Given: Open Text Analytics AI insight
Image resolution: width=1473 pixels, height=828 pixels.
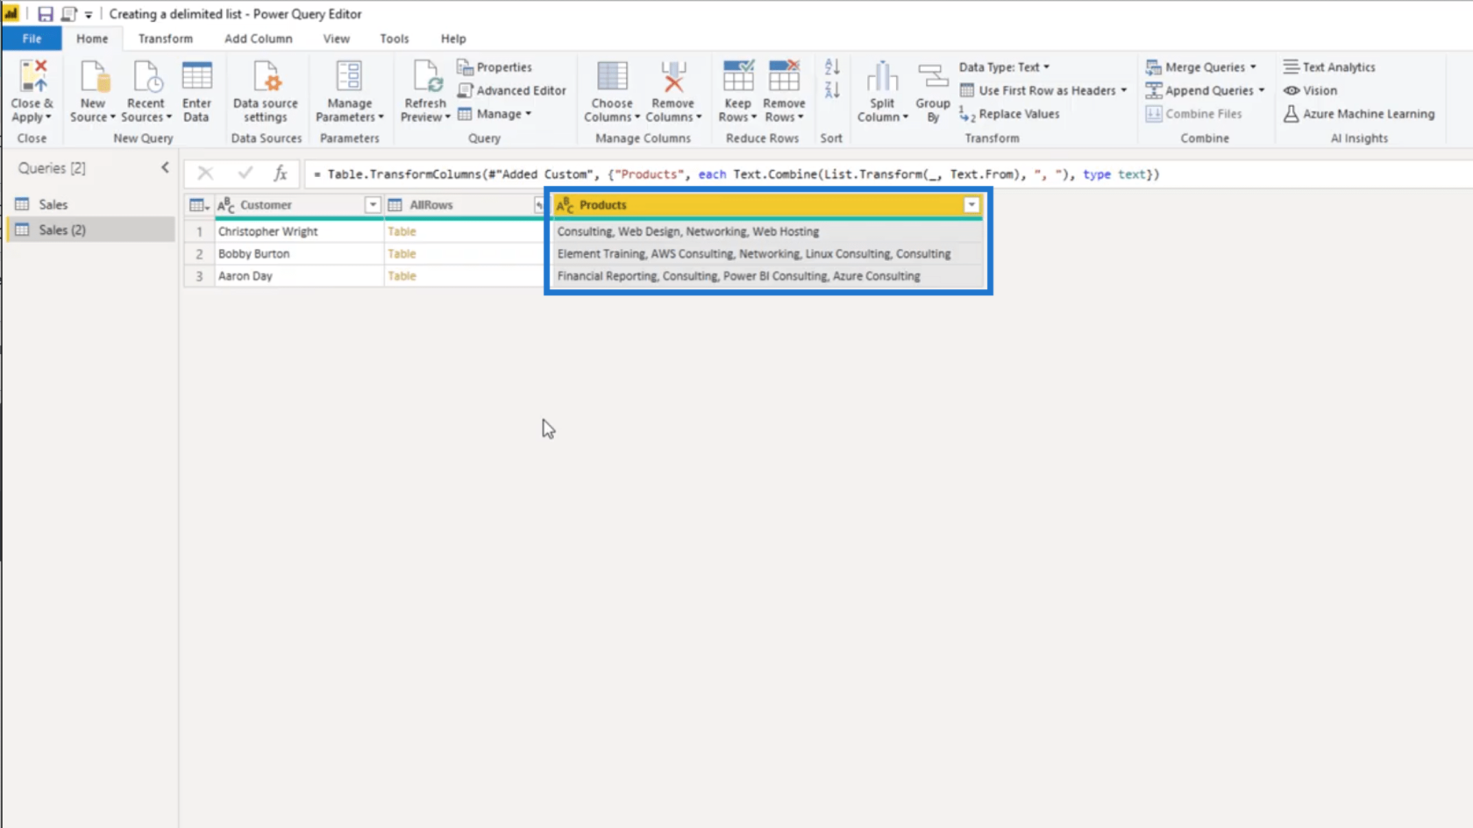Looking at the screenshot, I should pos(1329,67).
